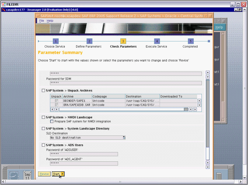248x185 pixels.
Task: Click the SAPinst window title bar icon
Action: (x=38, y=16)
